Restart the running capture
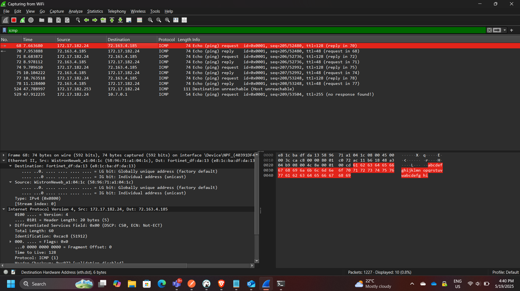Image resolution: width=520 pixels, height=291 pixels. 22,20
